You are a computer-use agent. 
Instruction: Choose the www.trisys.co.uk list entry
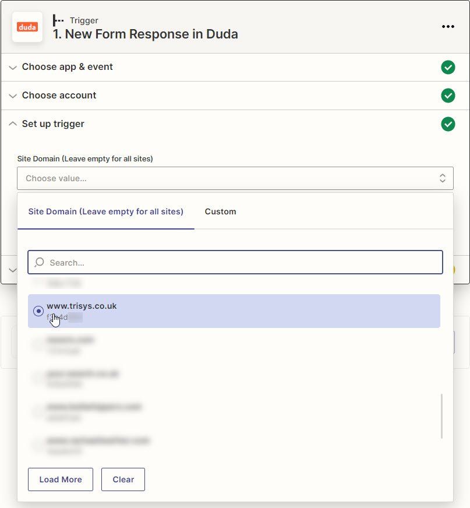(234, 311)
